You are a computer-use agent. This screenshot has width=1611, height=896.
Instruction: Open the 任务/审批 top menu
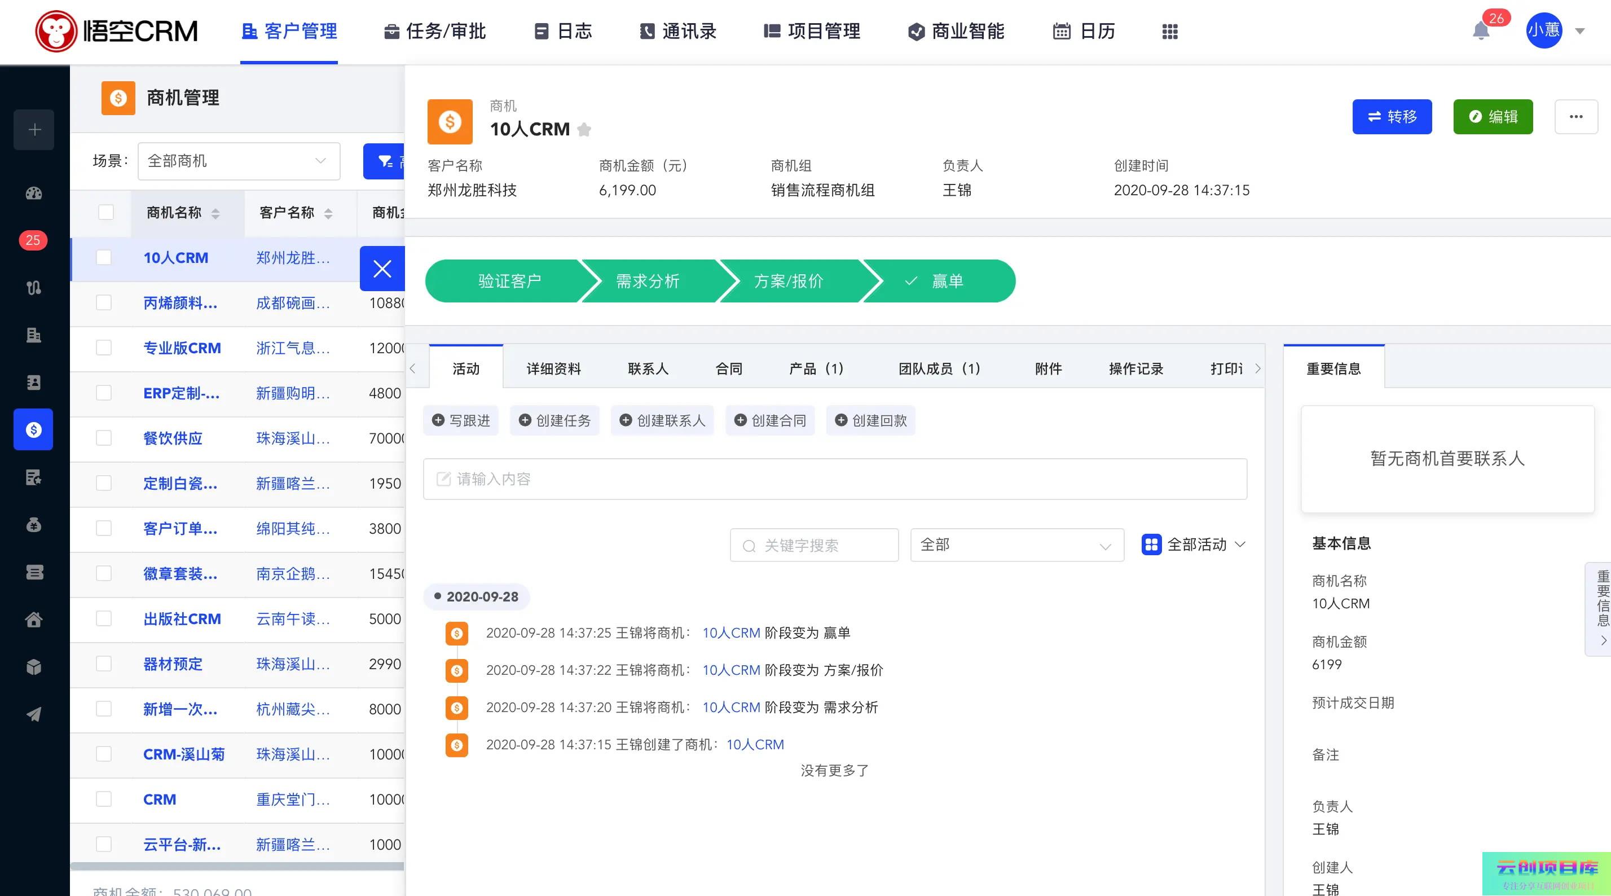(435, 31)
